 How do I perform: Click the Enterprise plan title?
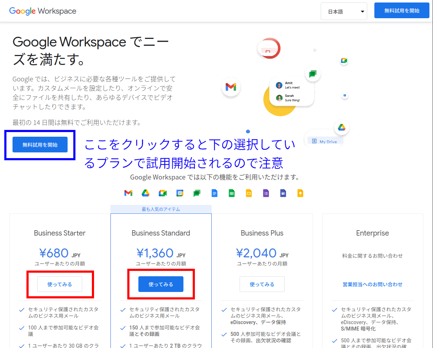[x=373, y=233]
